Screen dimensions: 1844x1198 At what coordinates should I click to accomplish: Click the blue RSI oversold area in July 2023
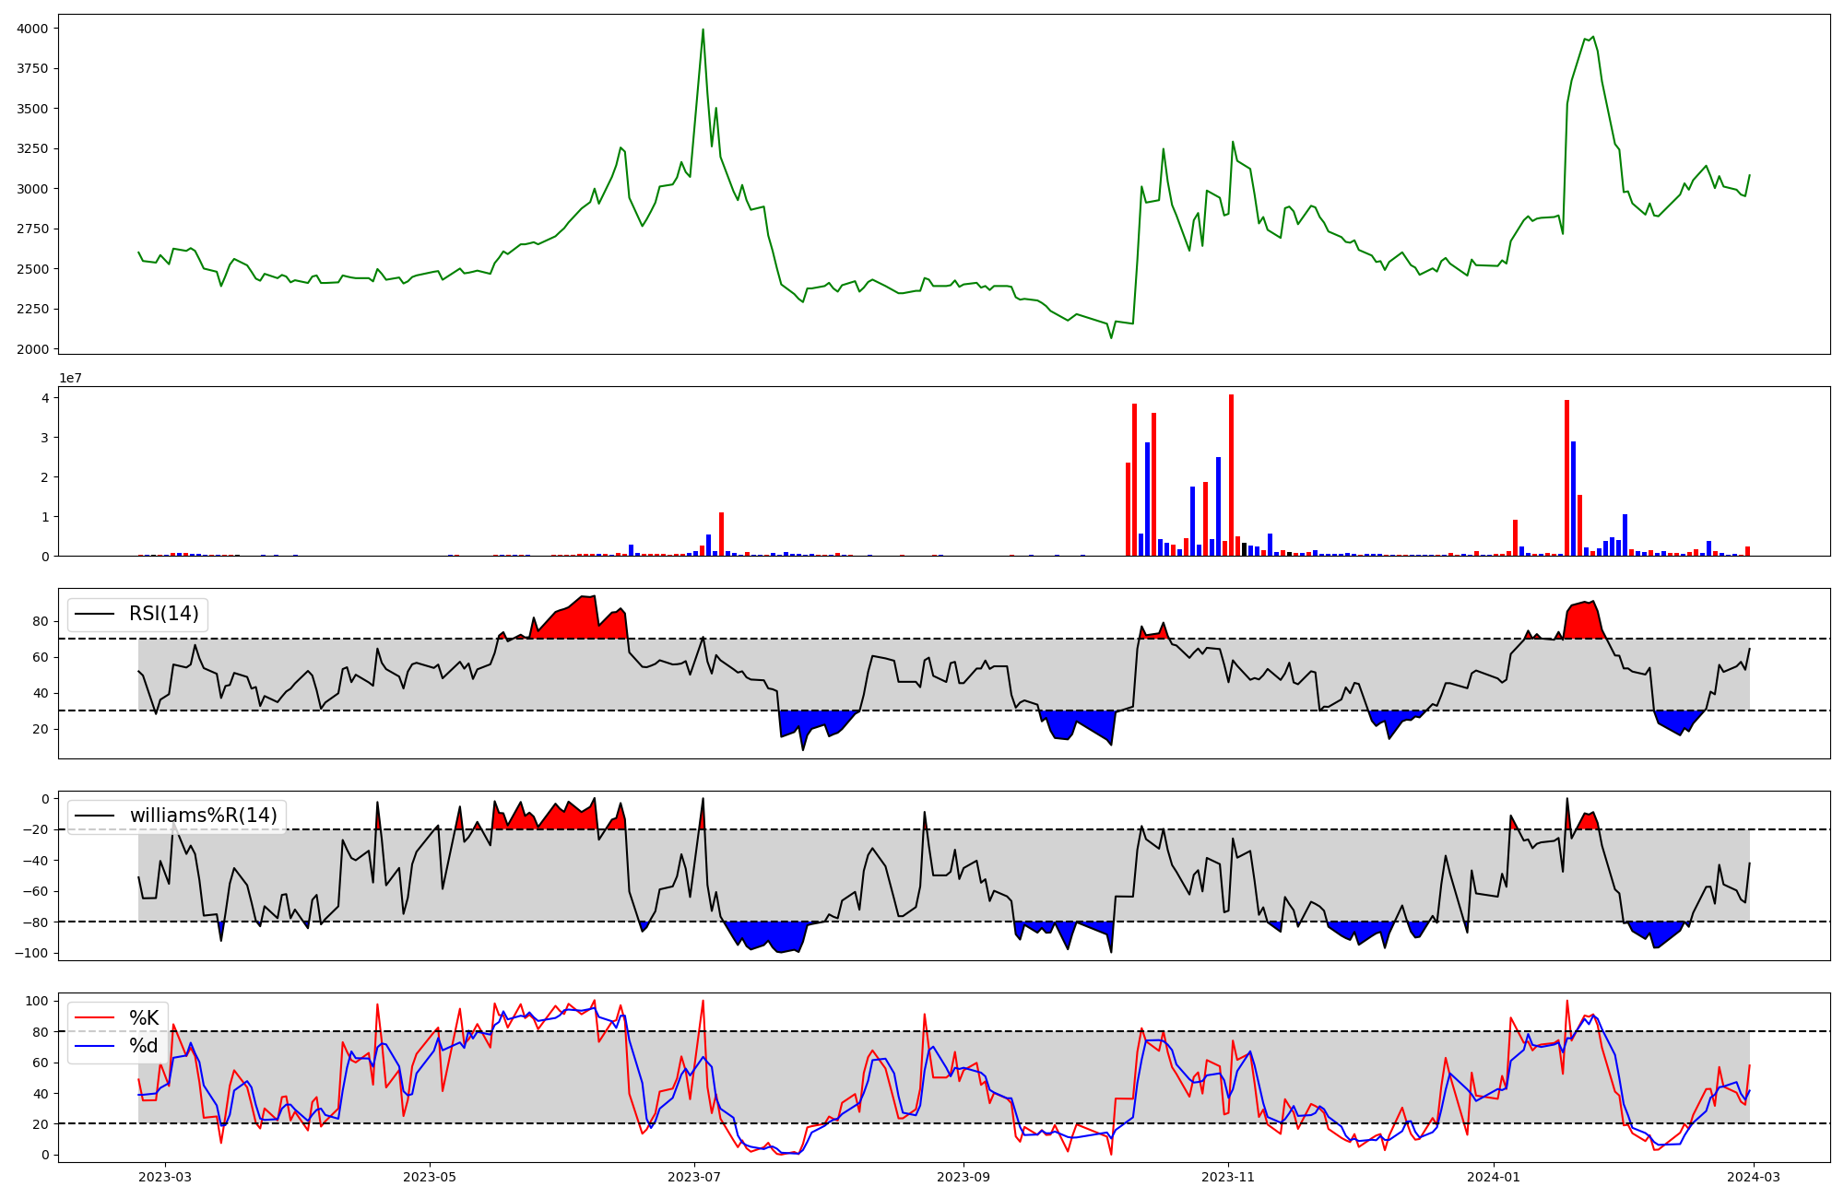click(x=811, y=720)
